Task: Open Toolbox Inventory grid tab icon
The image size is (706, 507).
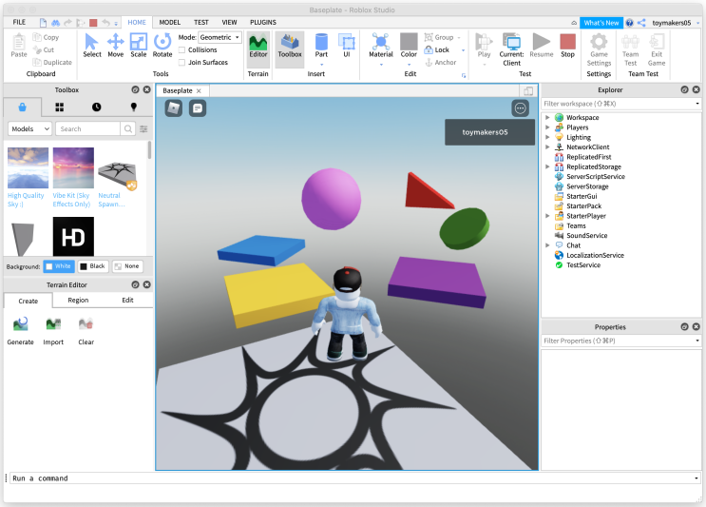Action: click(x=60, y=107)
